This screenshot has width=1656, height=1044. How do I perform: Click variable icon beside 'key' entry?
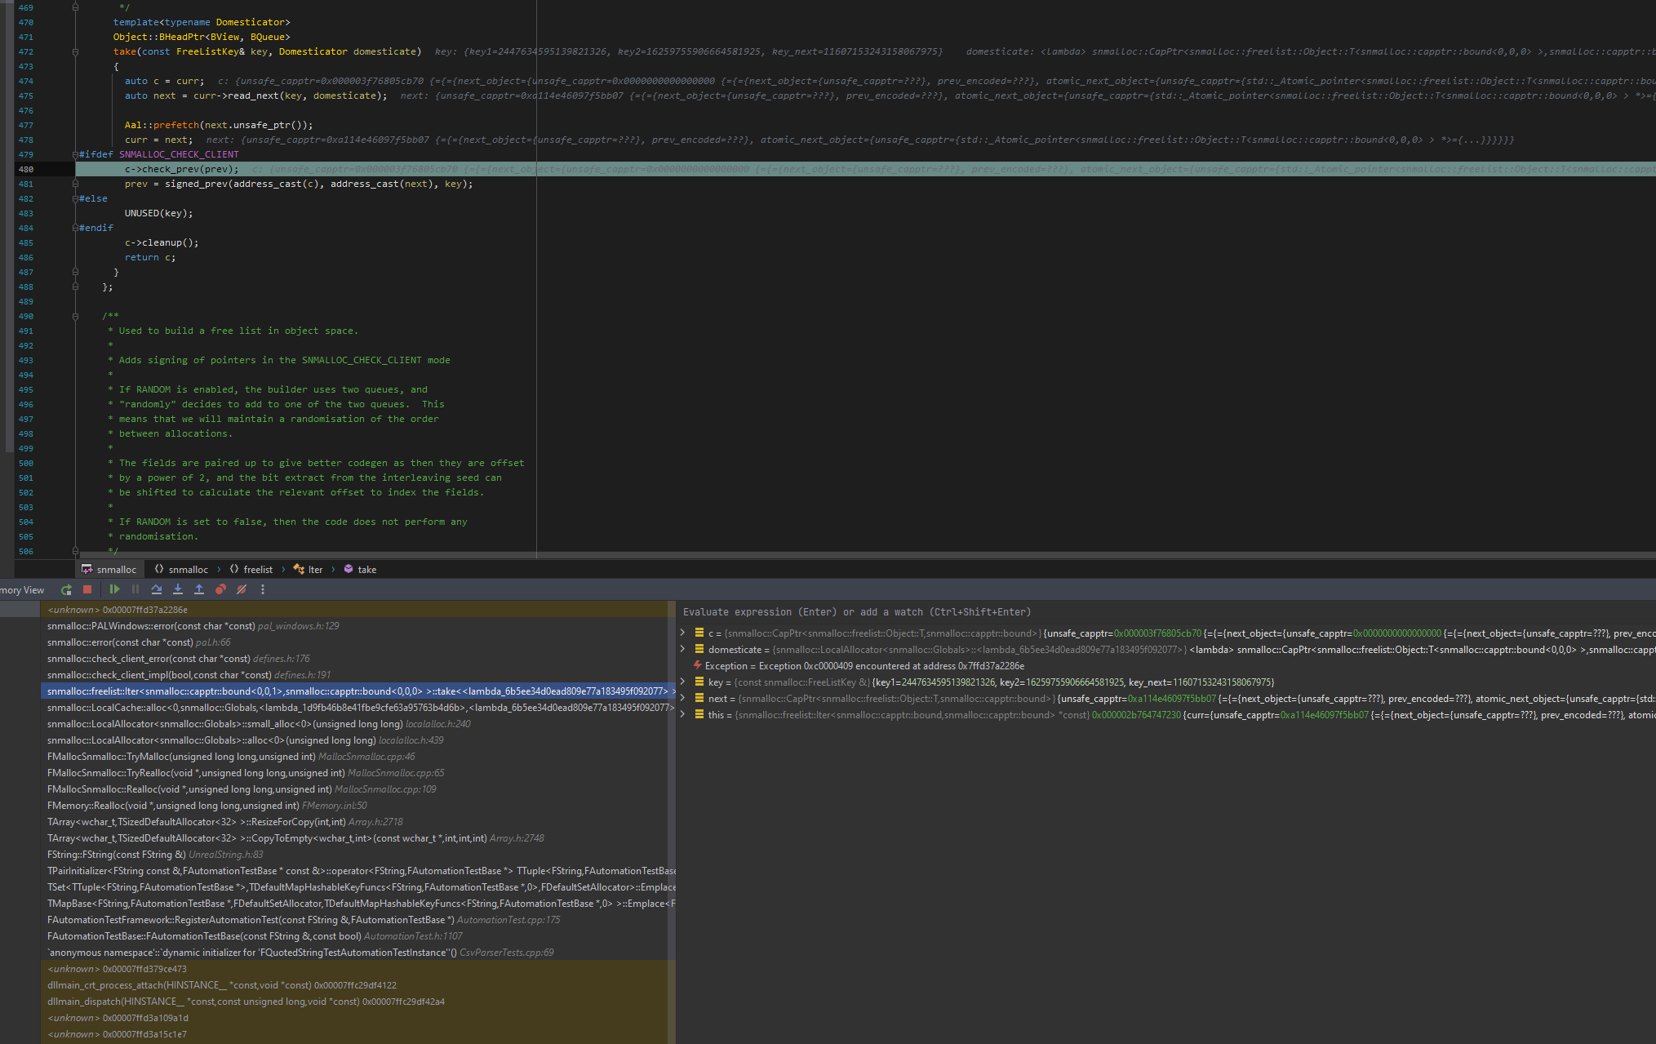pyautogui.click(x=699, y=682)
